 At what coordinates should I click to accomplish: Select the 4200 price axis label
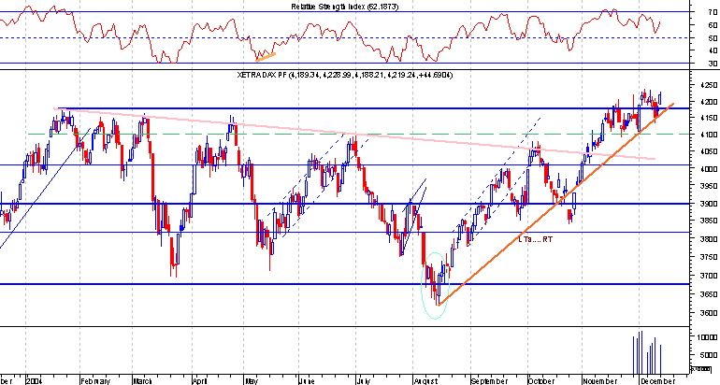click(x=709, y=102)
